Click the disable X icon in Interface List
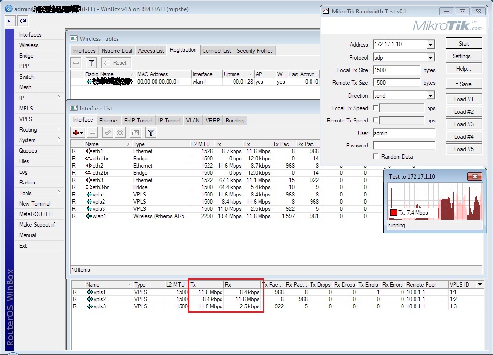Screen dimensions: 493x355 pos(120,133)
